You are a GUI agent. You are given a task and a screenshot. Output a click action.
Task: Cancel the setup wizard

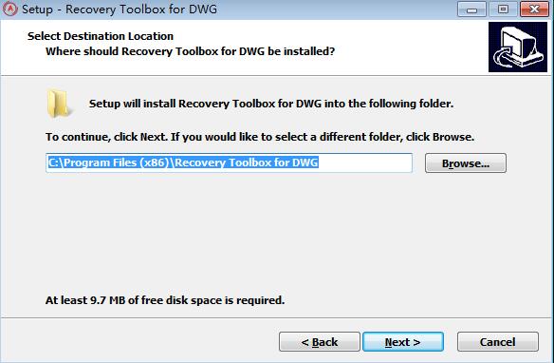pos(497,342)
